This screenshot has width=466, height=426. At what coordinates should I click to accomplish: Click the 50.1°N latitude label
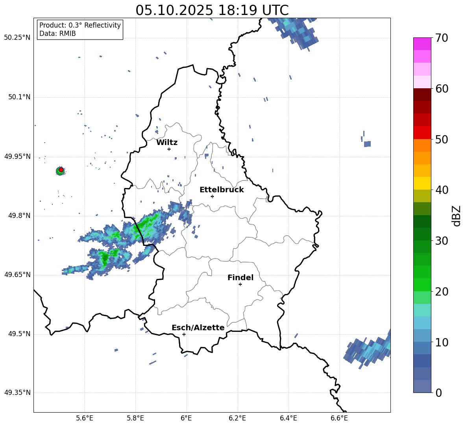[x=19, y=97]
